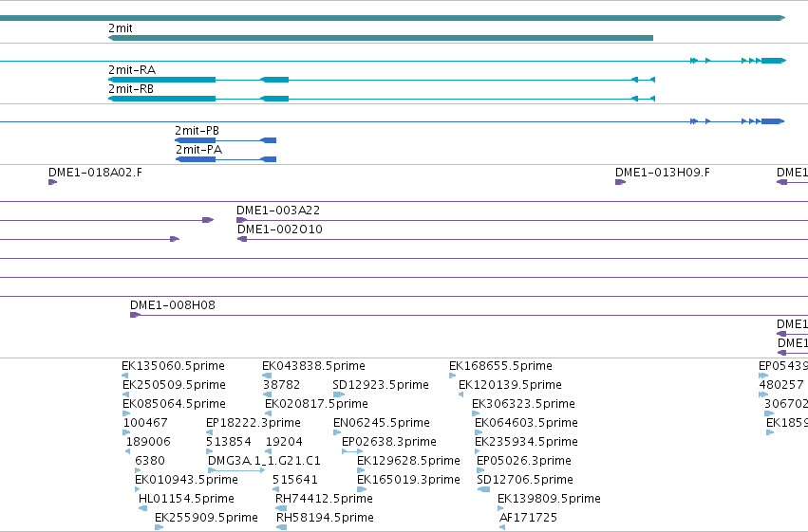Open the DME1-008H08 clone label
Viewport: 808px width, 532px height.
(173, 305)
